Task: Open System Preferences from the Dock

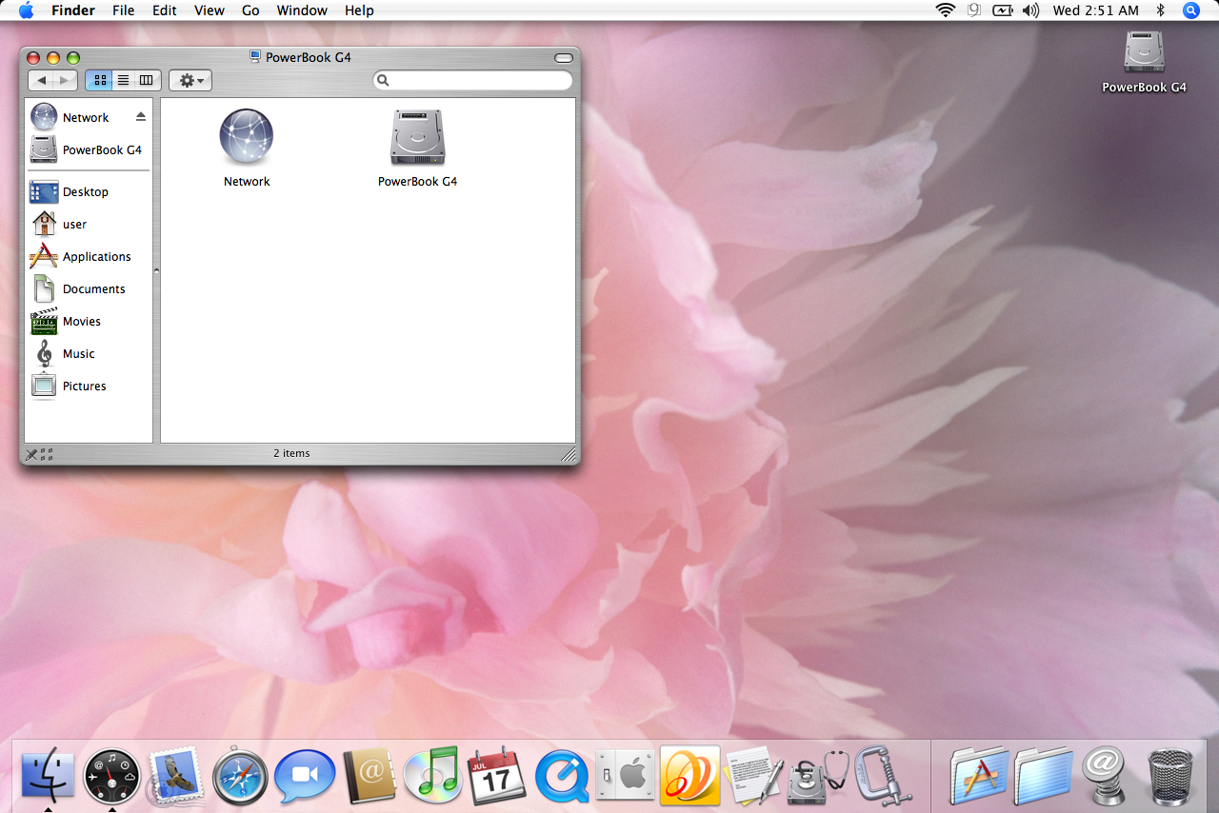Action: tap(626, 776)
